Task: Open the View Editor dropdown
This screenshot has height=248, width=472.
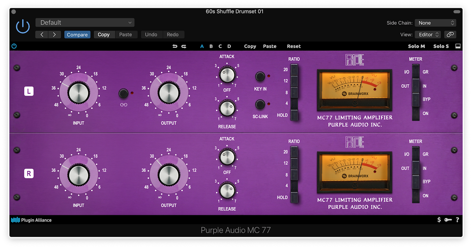Action: tap(428, 35)
